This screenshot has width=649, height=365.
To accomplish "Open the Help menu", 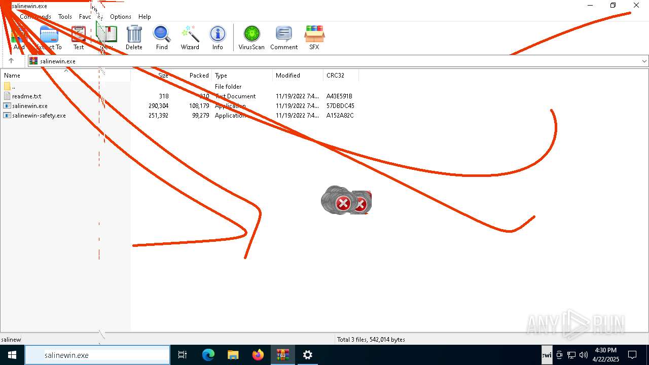I will click(x=145, y=17).
